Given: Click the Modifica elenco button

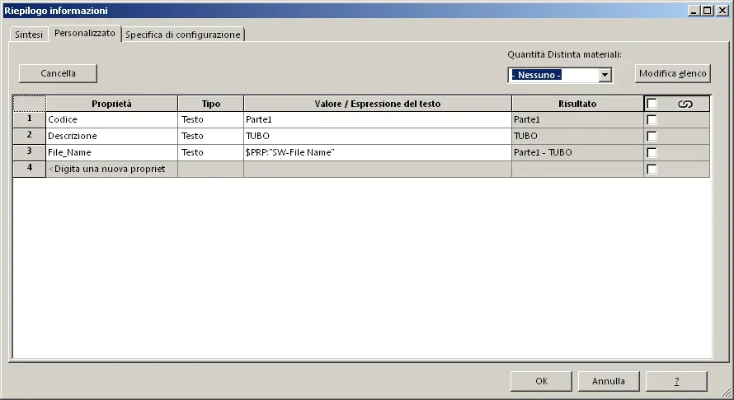Looking at the screenshot, I should tap(672, 73).
